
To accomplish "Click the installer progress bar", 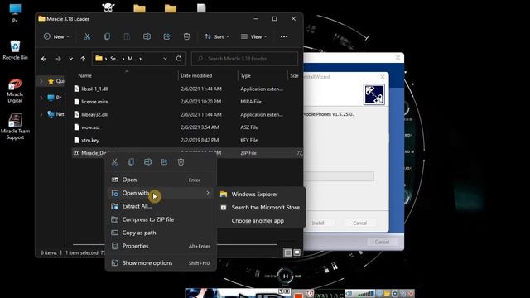I will [339, 176].
